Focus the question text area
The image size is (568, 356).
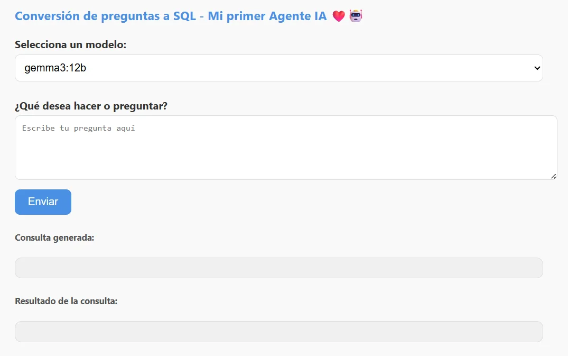click(286, 148)
